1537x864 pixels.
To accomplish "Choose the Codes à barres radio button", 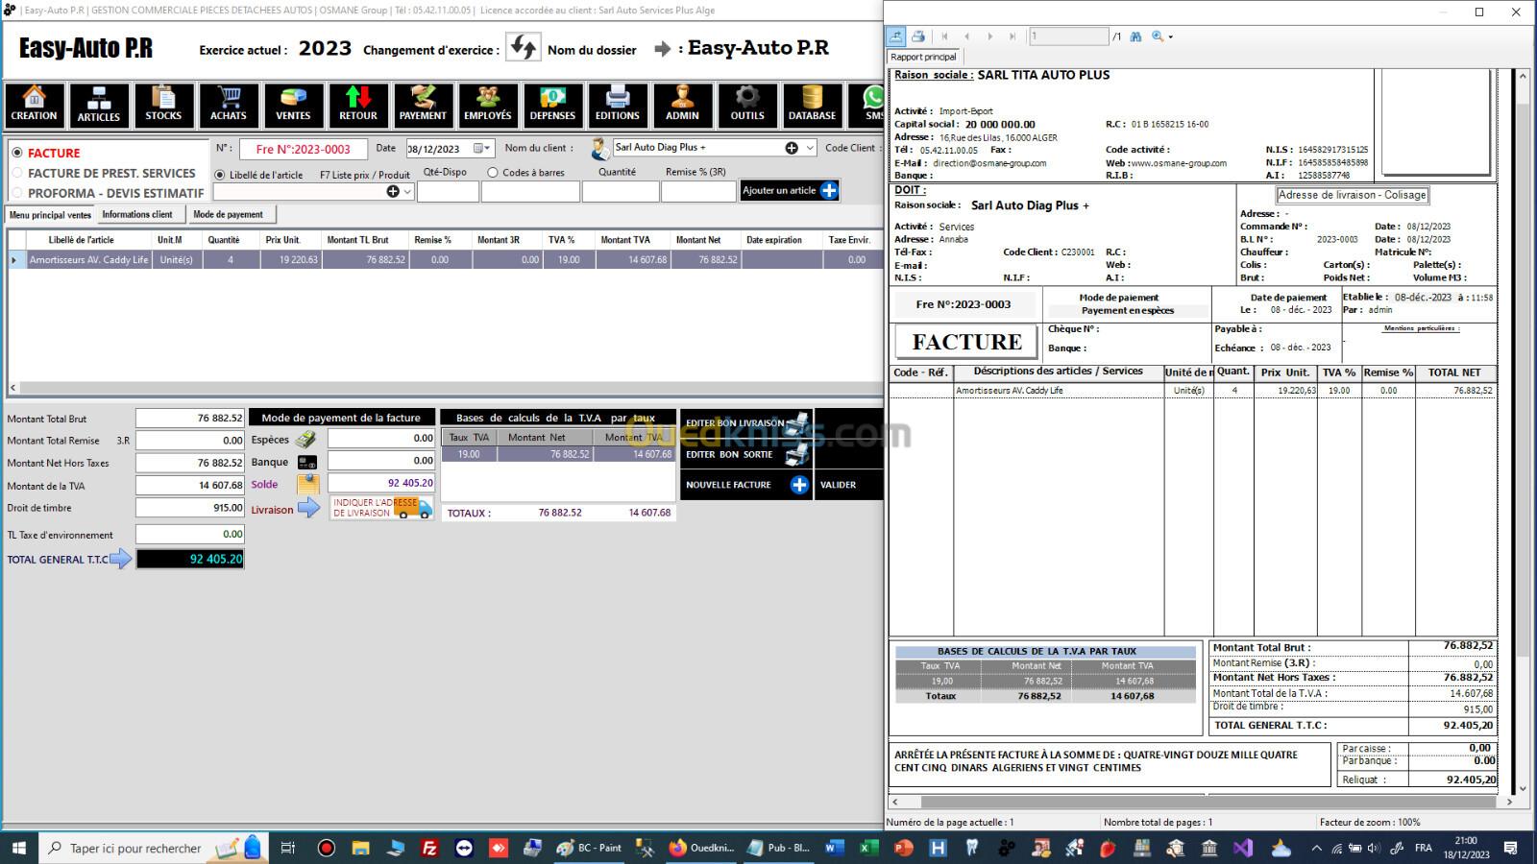I will point(493,173).
